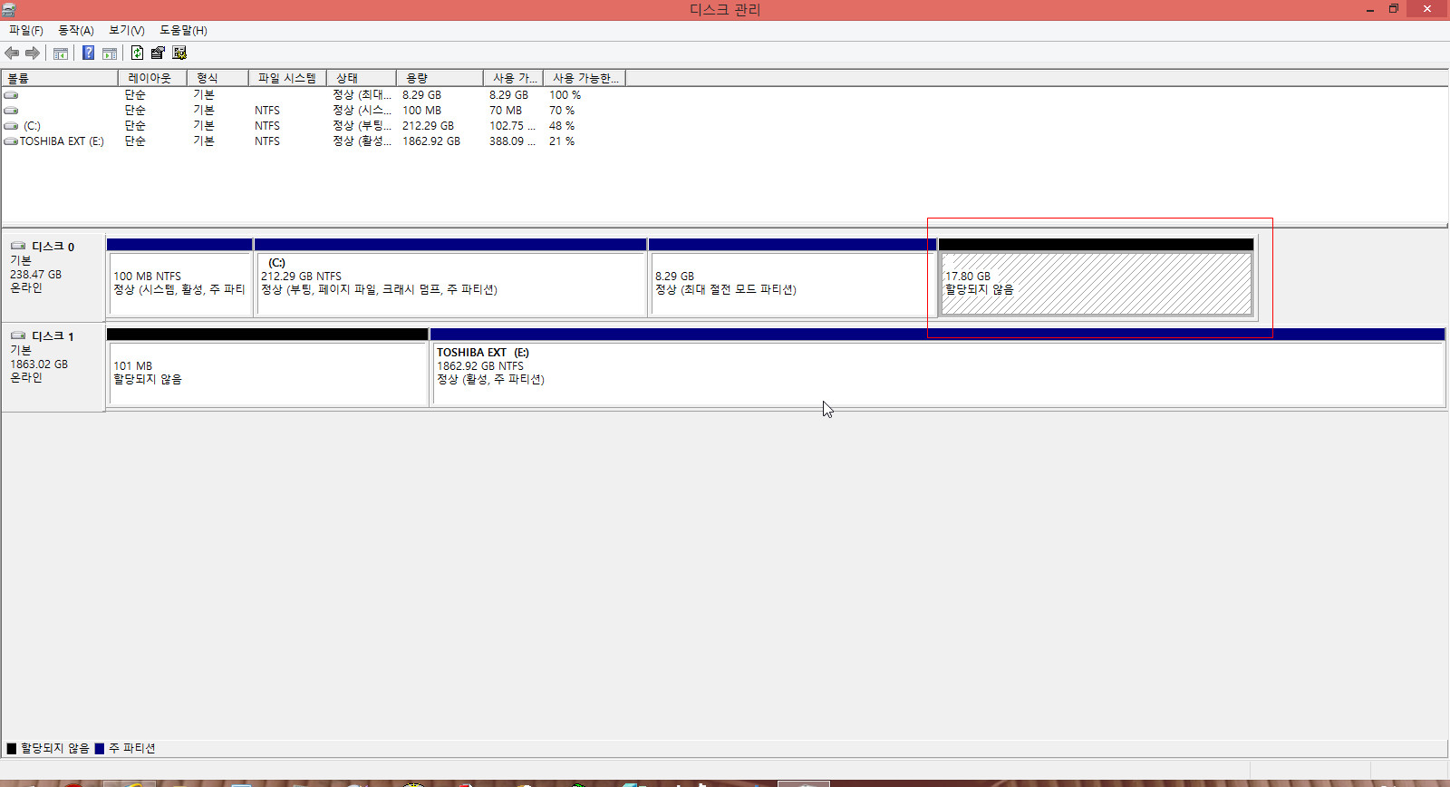Click the 48 % free percentage cell
Viewport: 1450px width, 787px height.
click(562, 126)
